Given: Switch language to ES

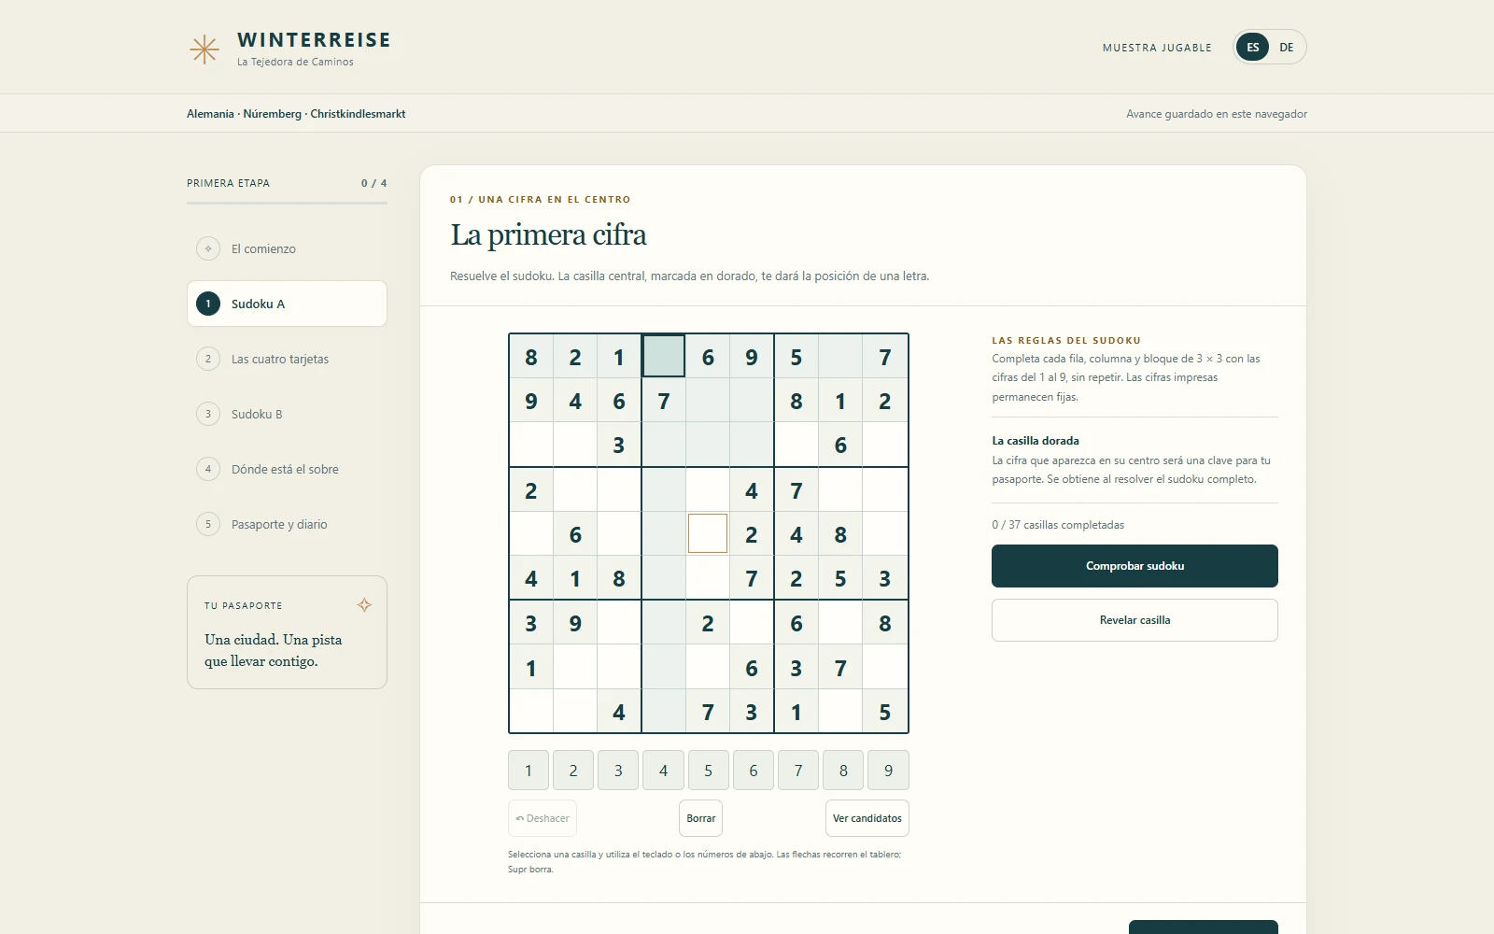Looking at the screenshot, I should [1253, 48].
